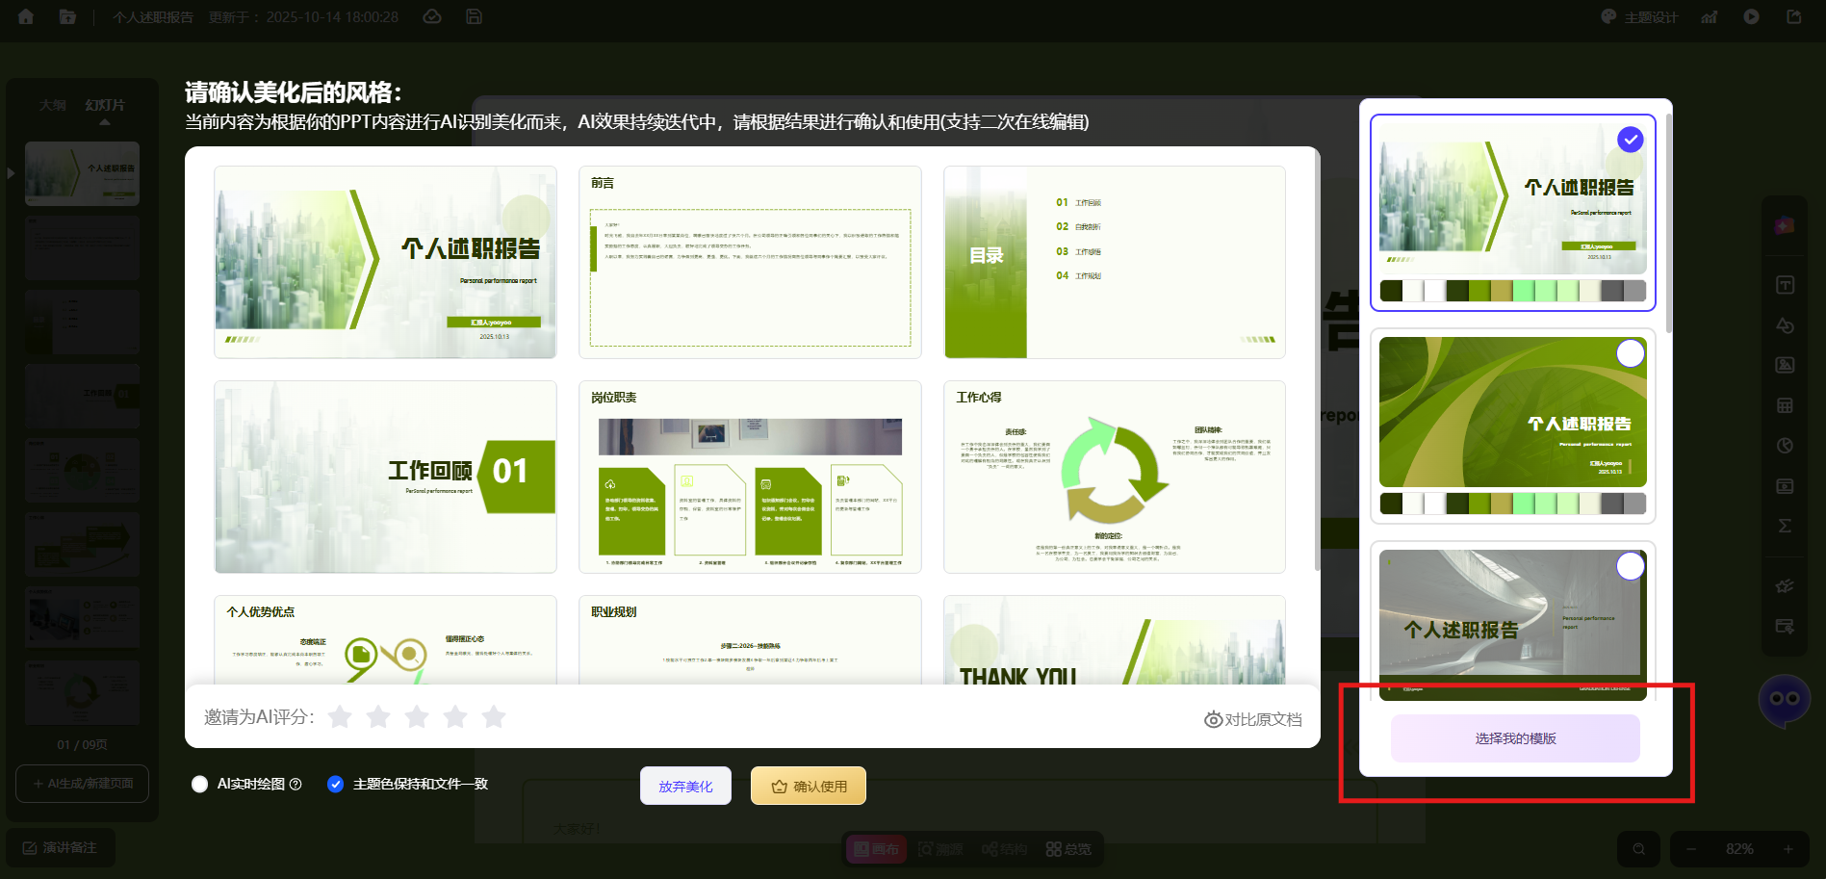Screen dimensions: 1826x879
Task: Click 选择我的模版 button
Action: pos(1515,738)
